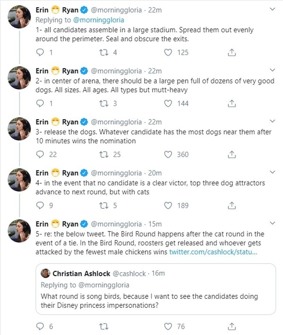Retweet the tweet about dozens of dogs
The height and width of the screenshot is (335, 283).
pyautogui.click(x=103, y=103)
